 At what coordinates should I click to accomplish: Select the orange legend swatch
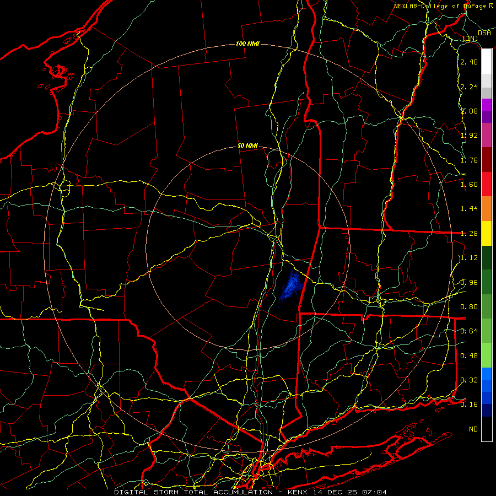click(x=487, y=209)
